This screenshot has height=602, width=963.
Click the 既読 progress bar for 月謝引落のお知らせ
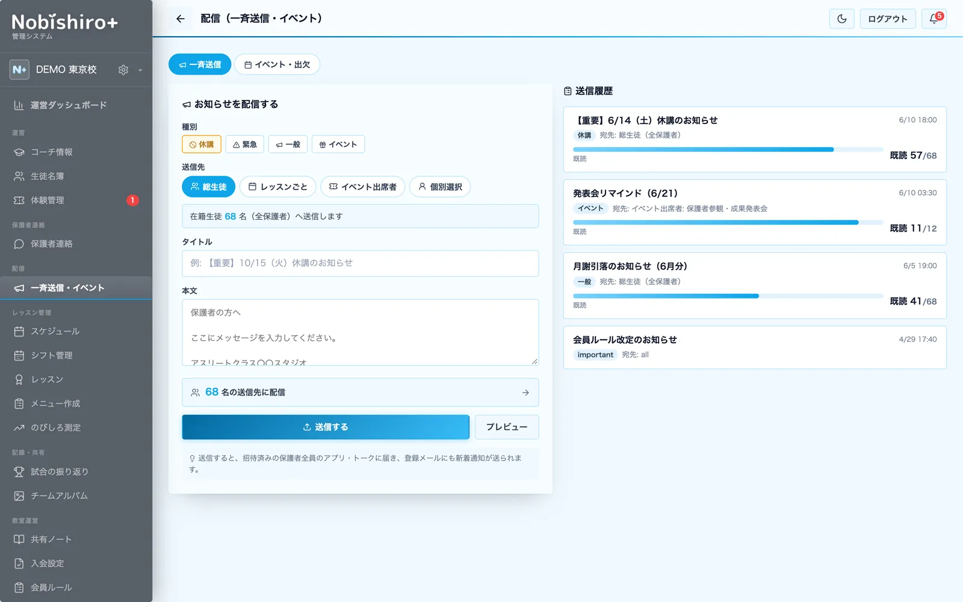point(728,296)
